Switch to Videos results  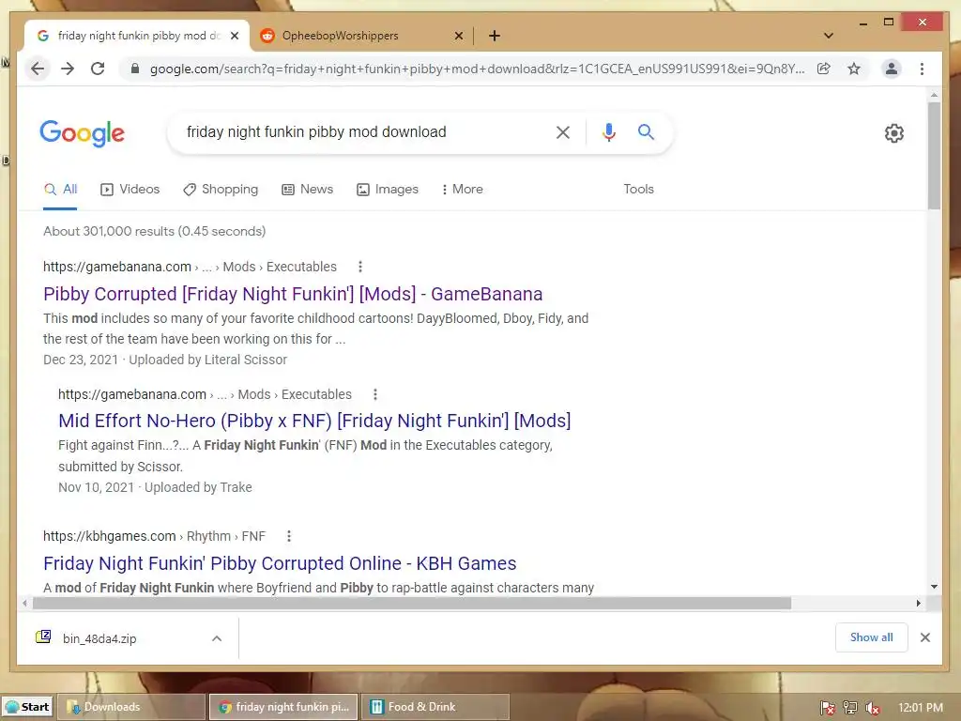point(130,190)
